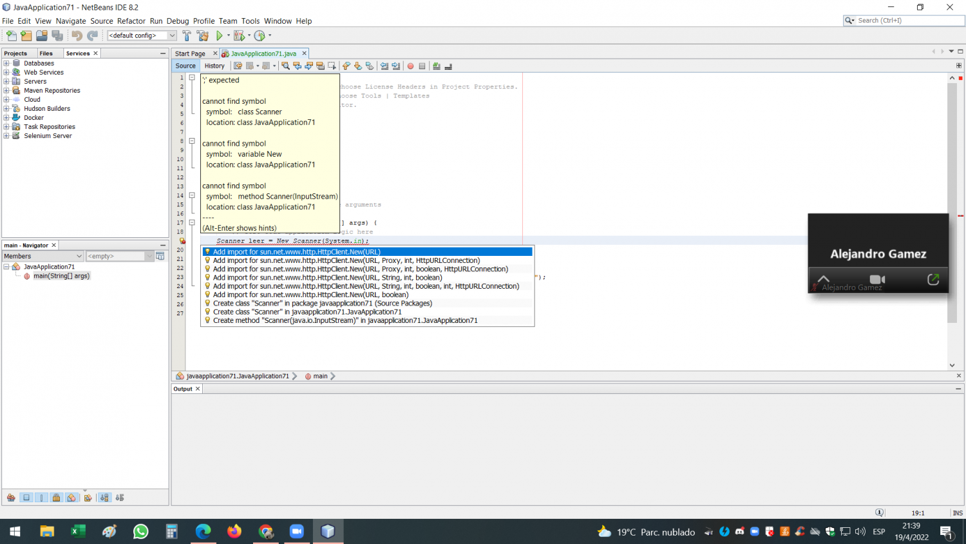Open the Run Project dropdown arrow
Image resolution: width=966 pixels, height=544 pixels.
228,35
